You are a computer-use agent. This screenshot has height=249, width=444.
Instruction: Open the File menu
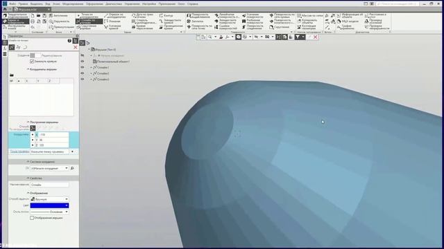(x=12, y=4)
